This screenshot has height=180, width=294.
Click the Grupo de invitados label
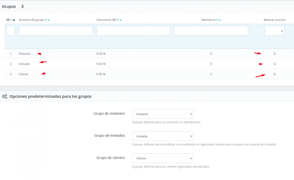(109, 136)
